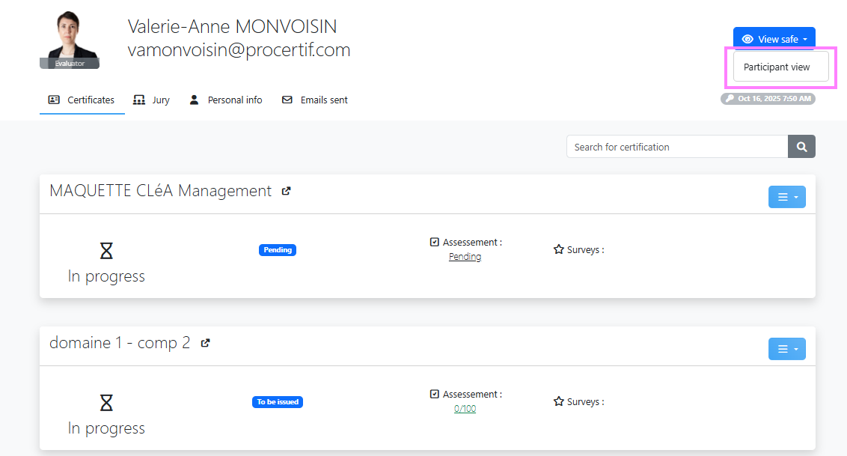Open external link icon beside MAQUETTE CLéA Management
847x456 pixels.
point(286,191)
